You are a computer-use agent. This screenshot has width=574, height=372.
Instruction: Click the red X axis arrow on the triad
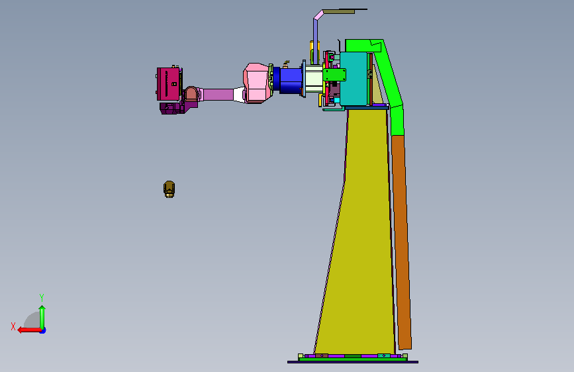click(29, 330)
